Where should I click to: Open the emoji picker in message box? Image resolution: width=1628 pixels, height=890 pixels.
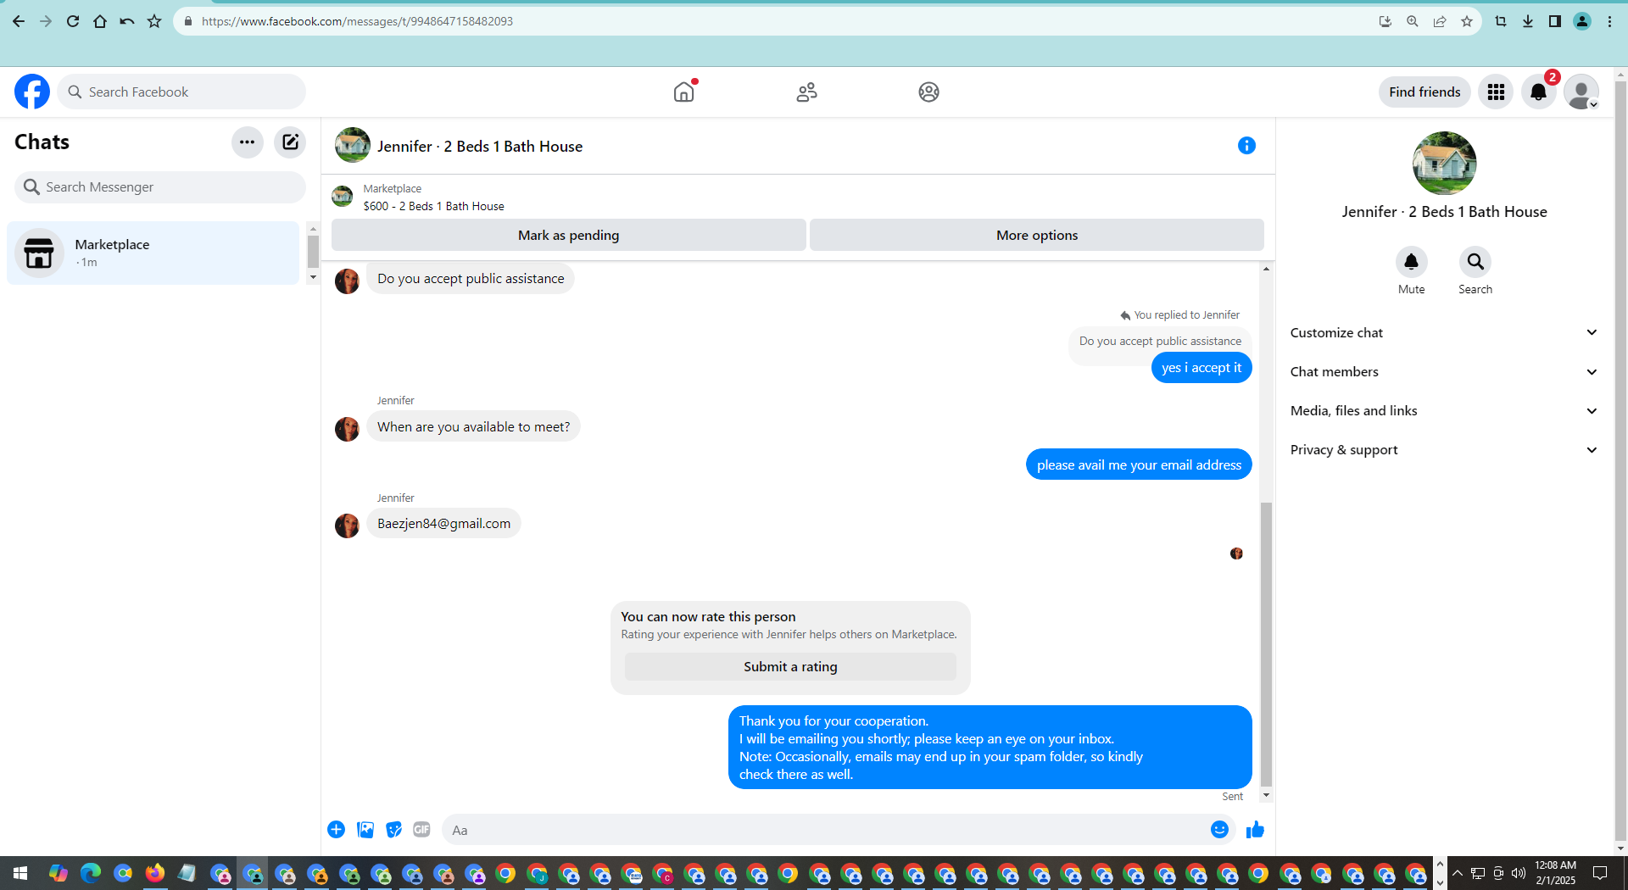tap(1219, 830)
